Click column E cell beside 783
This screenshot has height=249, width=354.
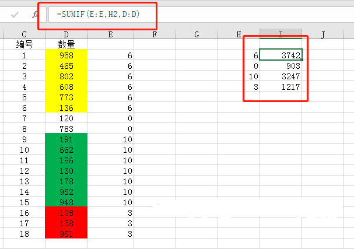pos(110,128)
